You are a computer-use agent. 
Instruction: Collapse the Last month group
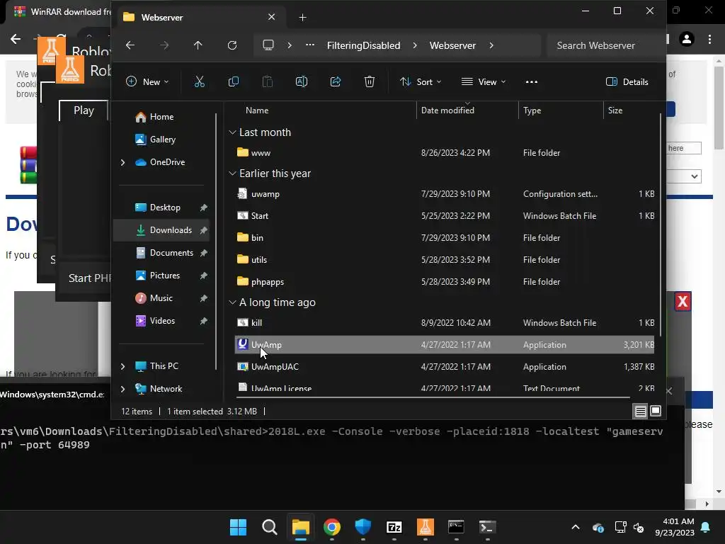tap(232, 132)
